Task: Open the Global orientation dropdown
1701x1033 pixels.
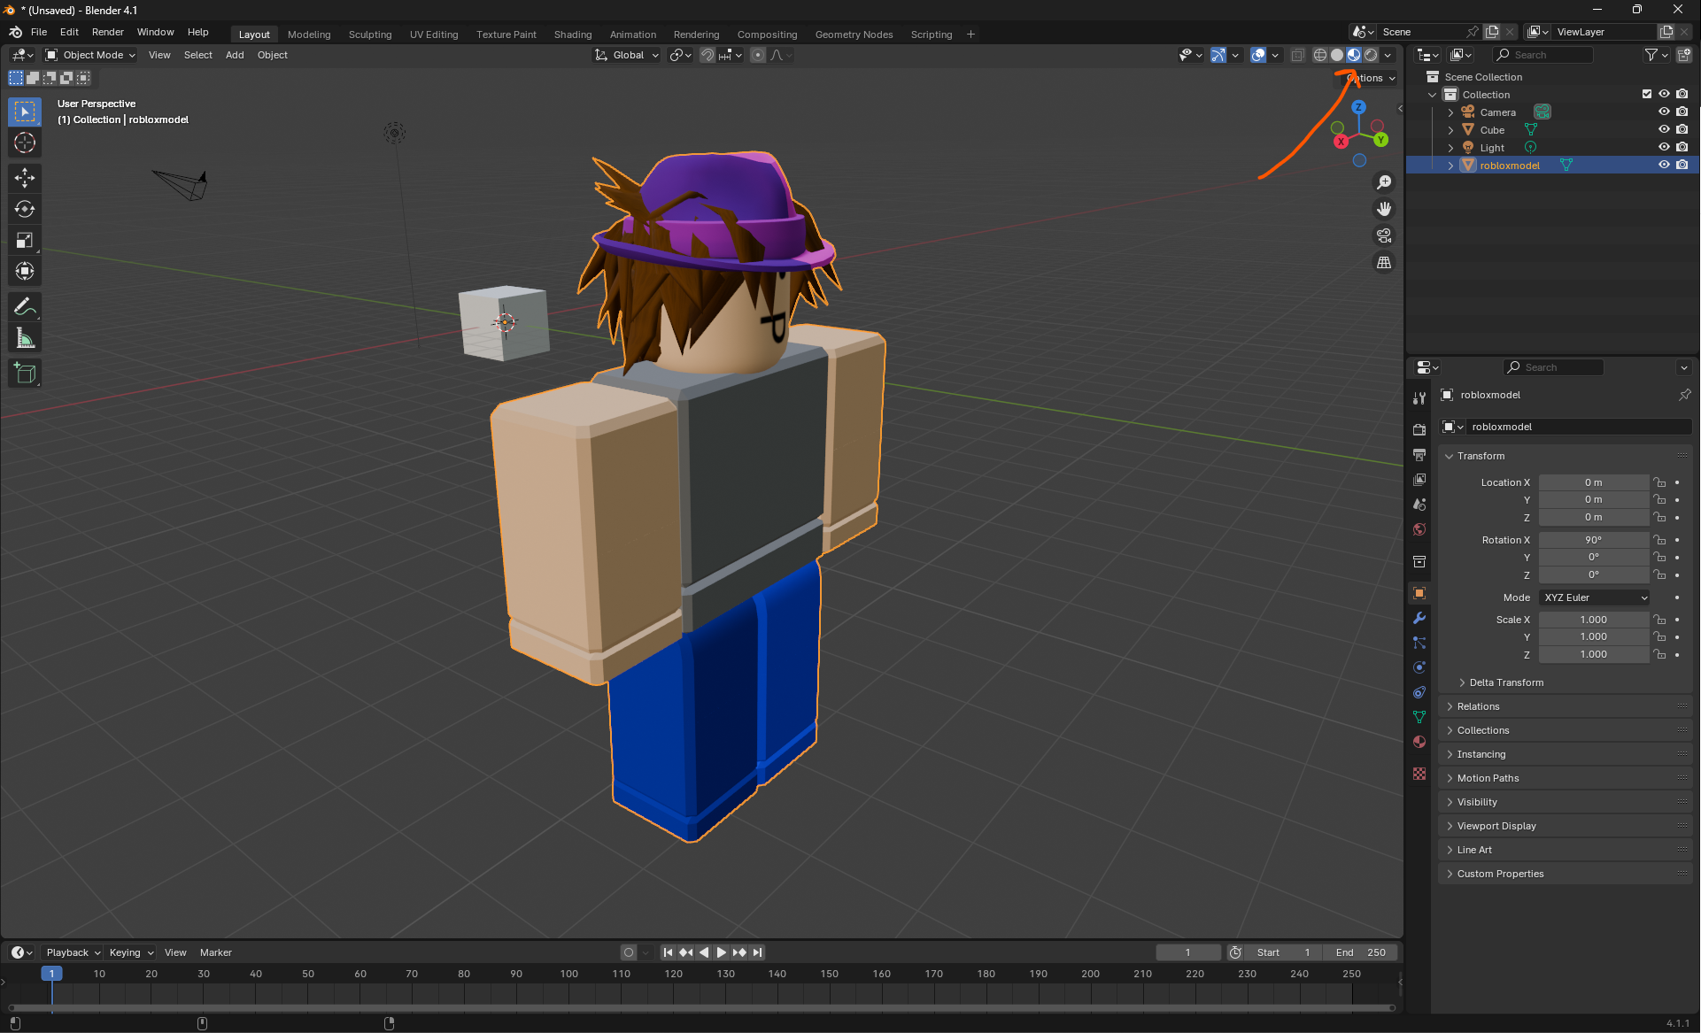Action: click(627, 55)
